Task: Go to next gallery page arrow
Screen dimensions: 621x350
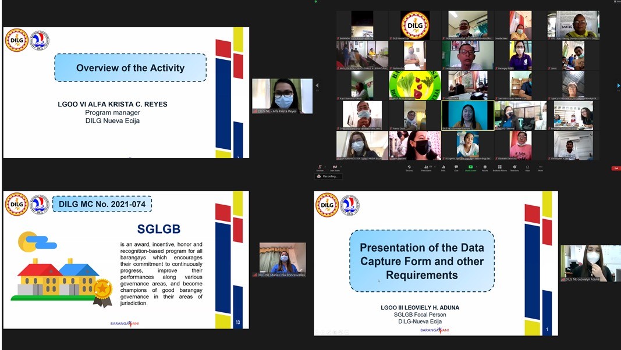Action: (x=618, y=85)
